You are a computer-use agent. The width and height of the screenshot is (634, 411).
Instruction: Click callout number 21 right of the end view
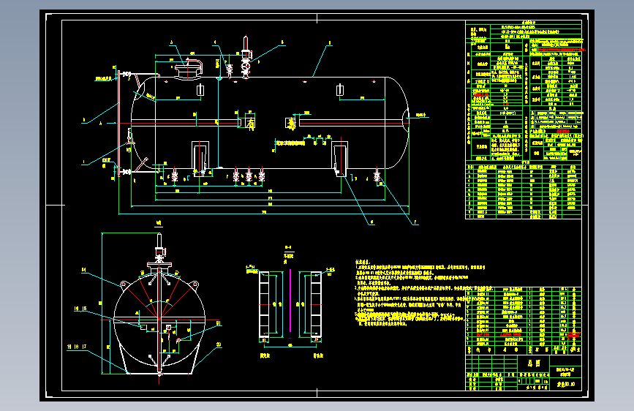pyautogui.click(x=219, y=323)
